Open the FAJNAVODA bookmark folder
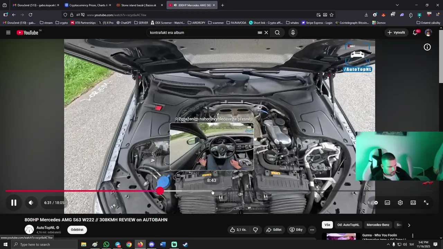443x249 pixels. tap(237, 23)
